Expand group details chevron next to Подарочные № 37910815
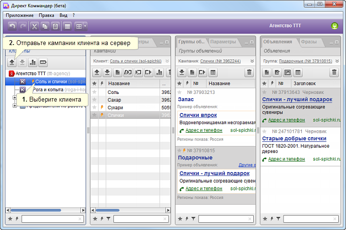This screenshot has width=346, height=230. pyautogui.click(x=337, y=61)
